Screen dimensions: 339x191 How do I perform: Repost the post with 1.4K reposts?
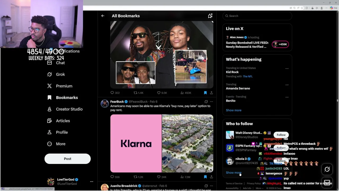point(138,93)
